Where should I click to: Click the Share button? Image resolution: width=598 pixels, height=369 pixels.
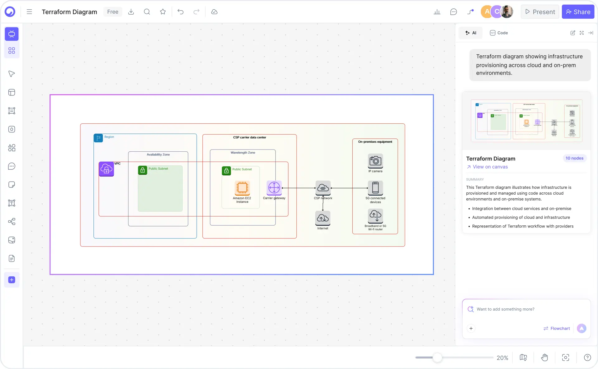578,12
